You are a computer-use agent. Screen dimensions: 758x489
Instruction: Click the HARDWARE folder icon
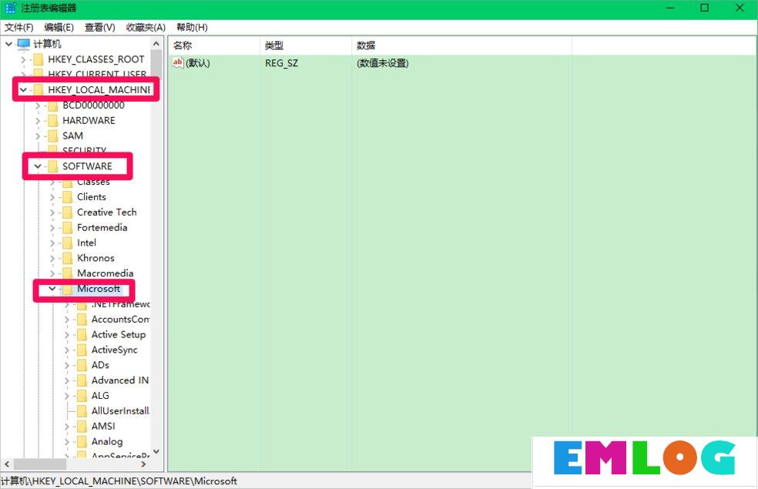click(52, 120)
